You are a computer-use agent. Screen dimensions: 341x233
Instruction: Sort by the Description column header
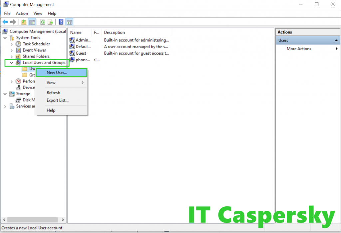point(136,32)
